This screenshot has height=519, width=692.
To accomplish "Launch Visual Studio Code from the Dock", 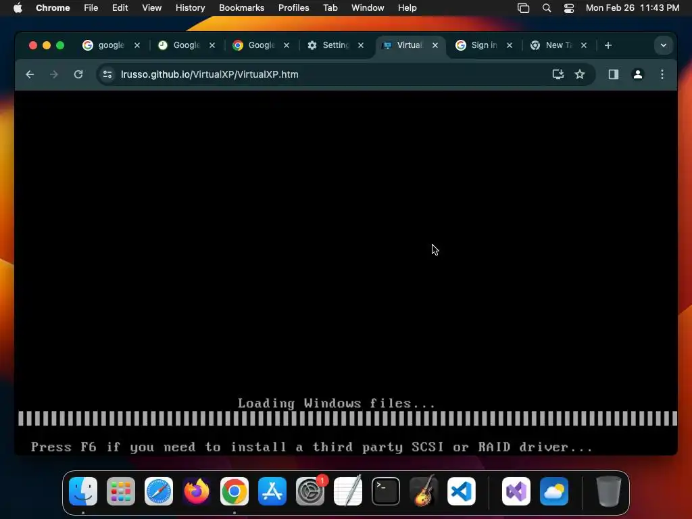I will (462, 491).
